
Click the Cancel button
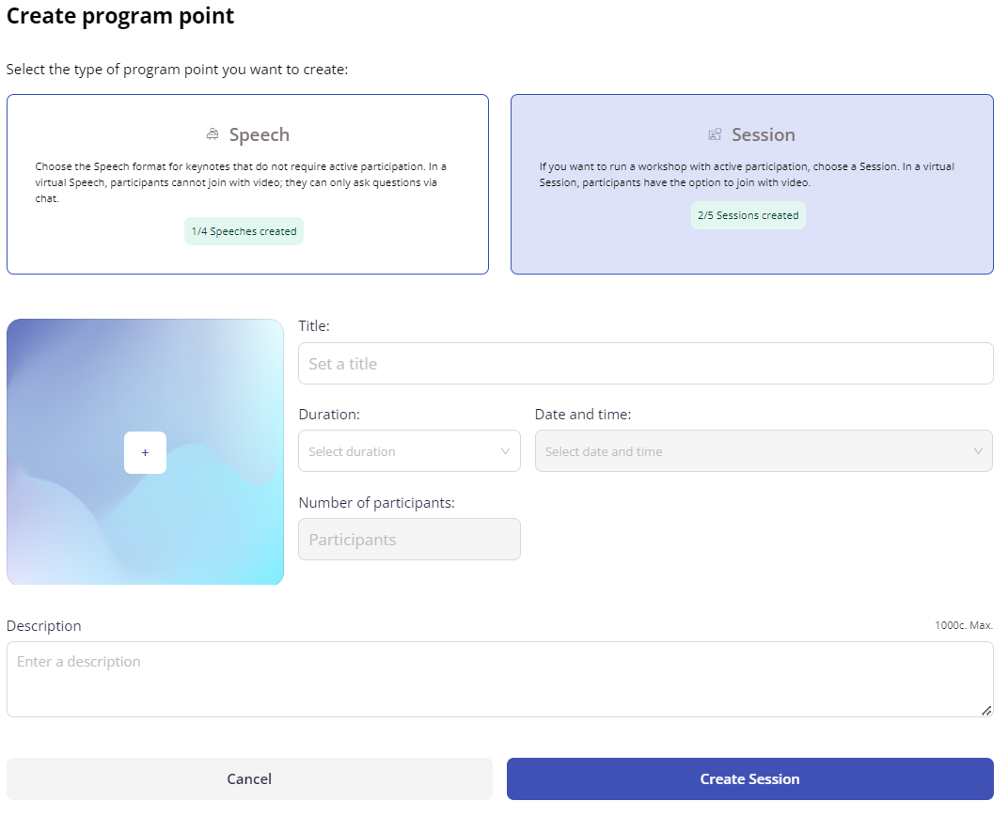pos(249,779)
